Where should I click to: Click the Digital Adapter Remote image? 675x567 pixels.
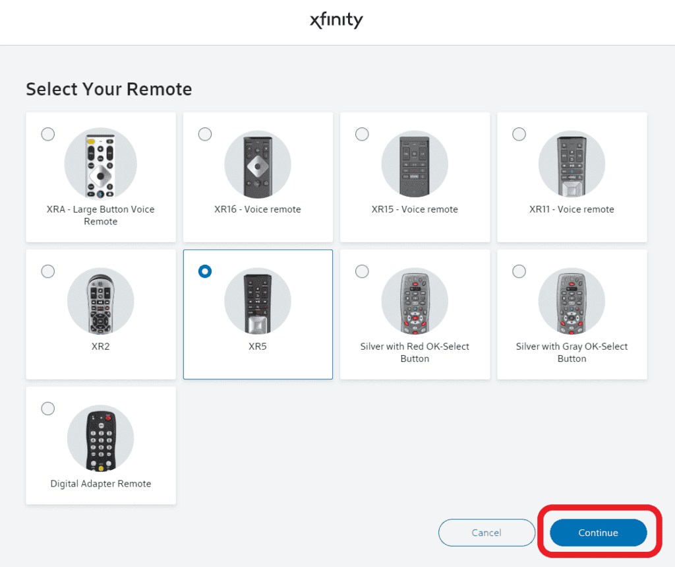[x=100, y=438]
